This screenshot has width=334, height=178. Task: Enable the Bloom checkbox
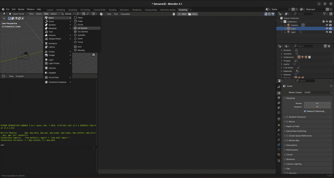point(287,122)
